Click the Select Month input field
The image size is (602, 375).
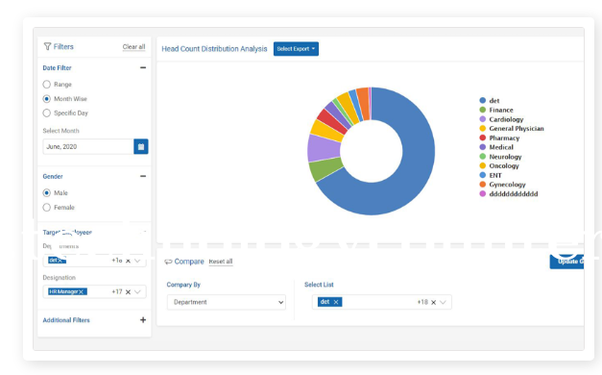coord(88,146)
